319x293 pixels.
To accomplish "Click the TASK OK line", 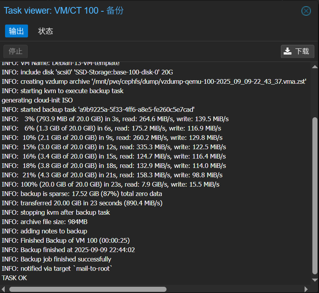I will 14,278.
